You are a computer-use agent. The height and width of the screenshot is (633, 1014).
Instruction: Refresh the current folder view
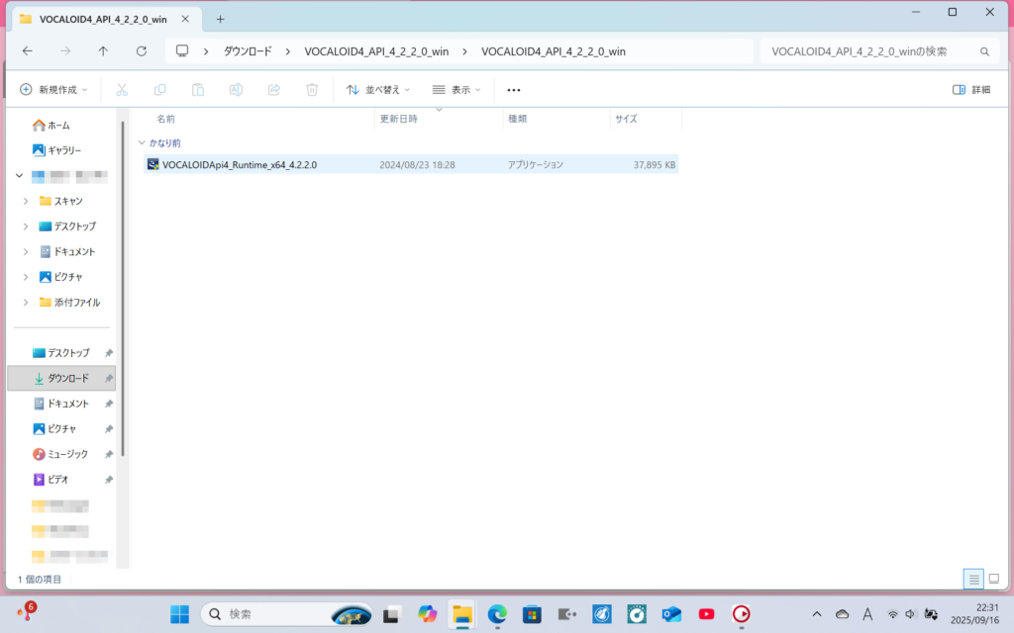[142, 51]
